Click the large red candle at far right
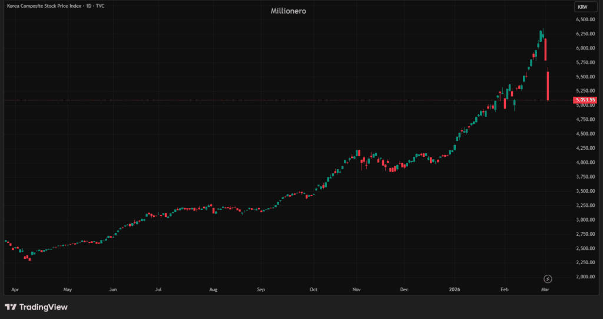 (548, 85)
